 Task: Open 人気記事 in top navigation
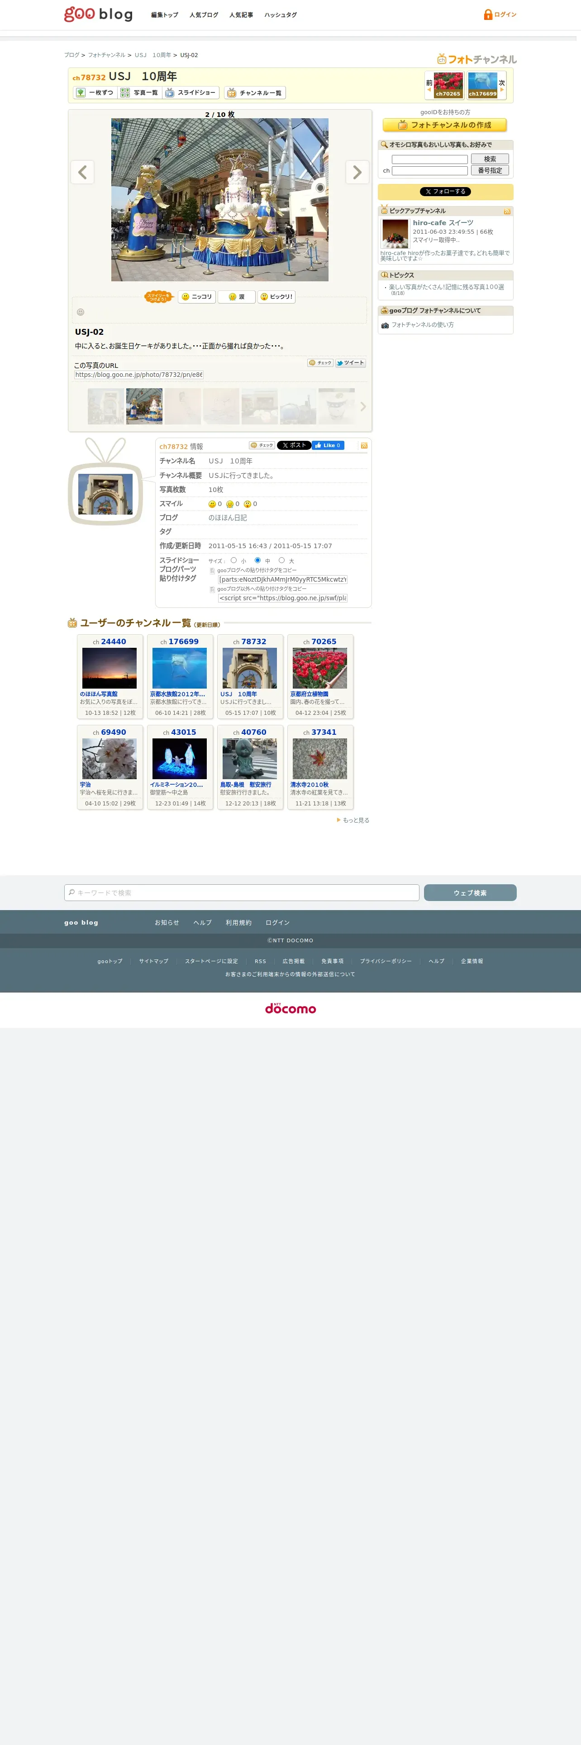(x=241, y=15)
